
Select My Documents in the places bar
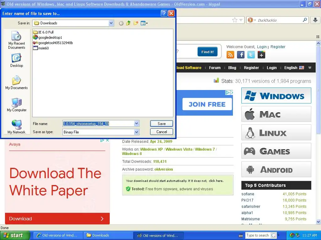click(17, 82)
